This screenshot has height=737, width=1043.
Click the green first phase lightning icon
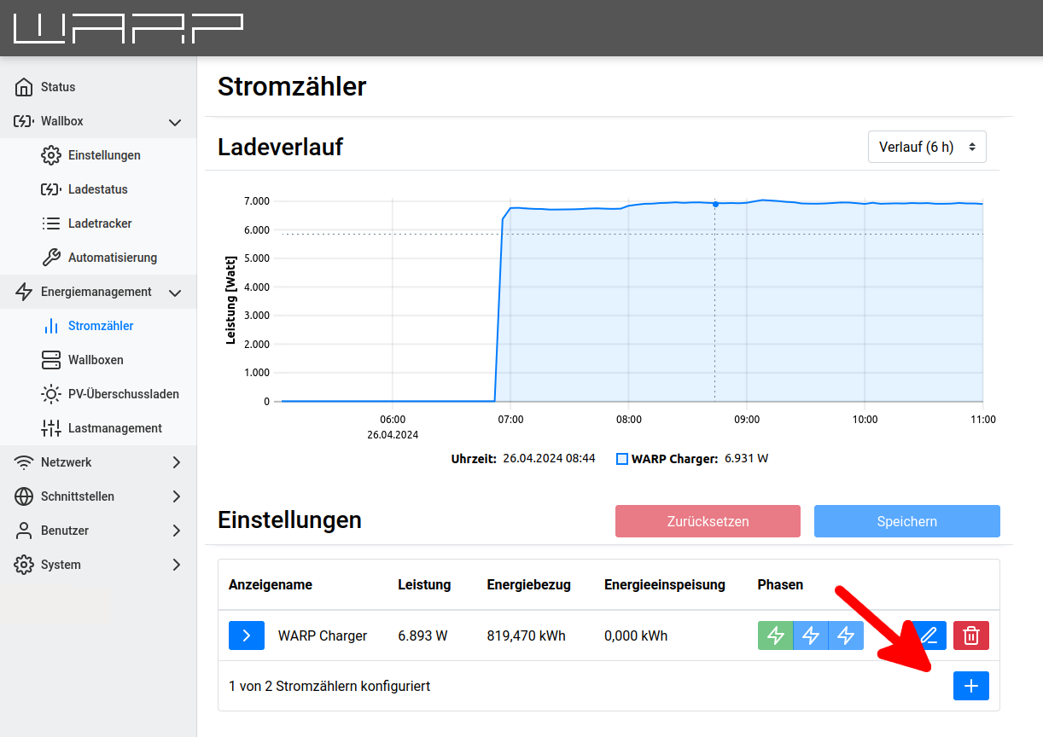[x=775, y=635]
